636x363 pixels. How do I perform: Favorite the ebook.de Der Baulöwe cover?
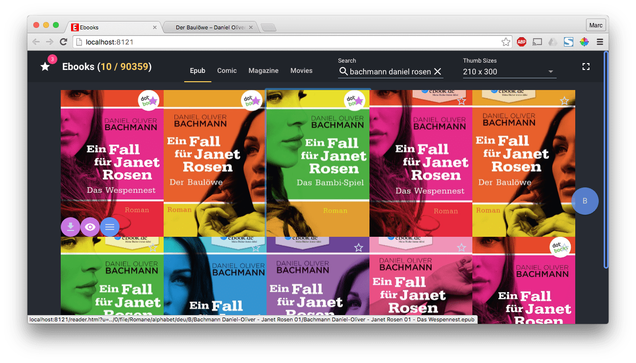click(x=564, y=101)
